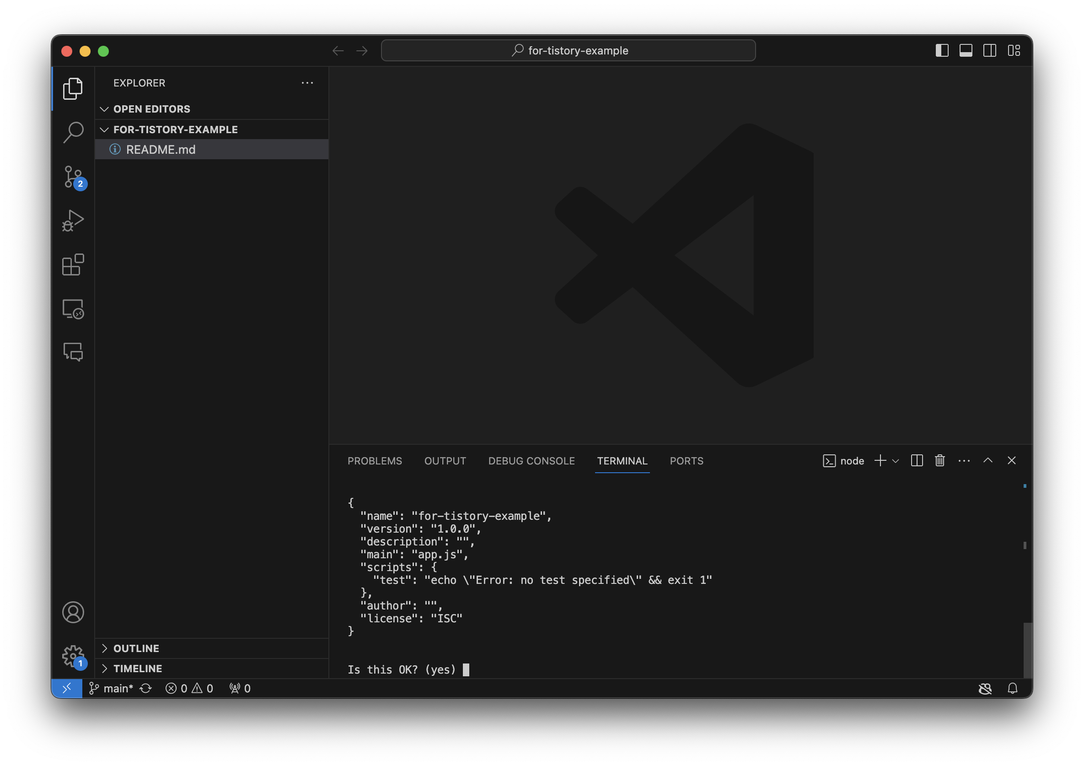This screenshot has width=1084, height=766.
Task: Click the errors and warnings status indicator
Action: [189, 689]
